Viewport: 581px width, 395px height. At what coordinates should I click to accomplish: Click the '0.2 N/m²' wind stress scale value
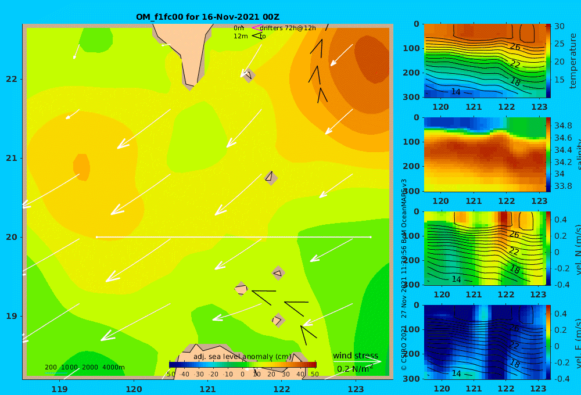click(355, 369)
